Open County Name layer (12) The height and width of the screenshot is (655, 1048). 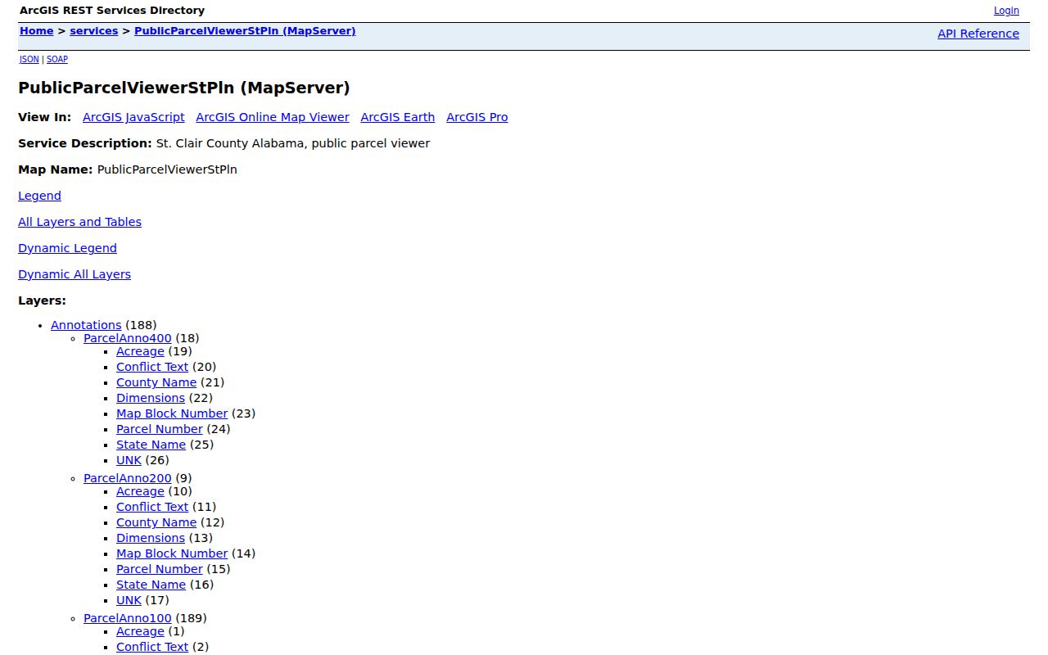156,522
